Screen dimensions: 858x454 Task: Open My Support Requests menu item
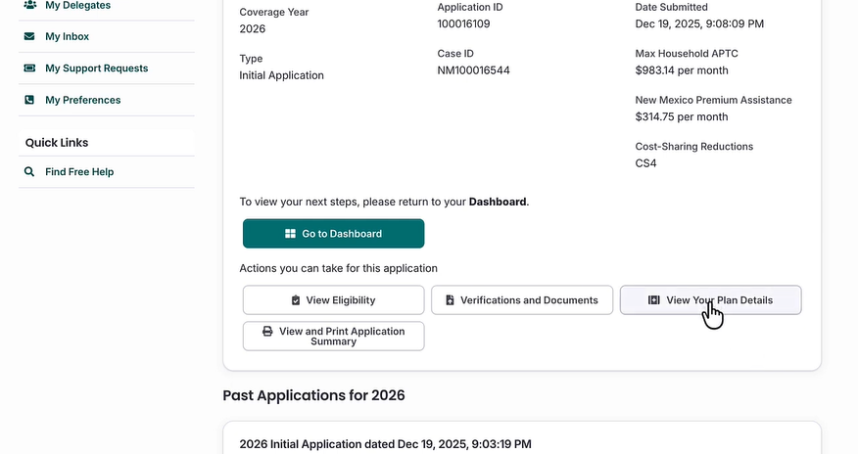point(96,68)
